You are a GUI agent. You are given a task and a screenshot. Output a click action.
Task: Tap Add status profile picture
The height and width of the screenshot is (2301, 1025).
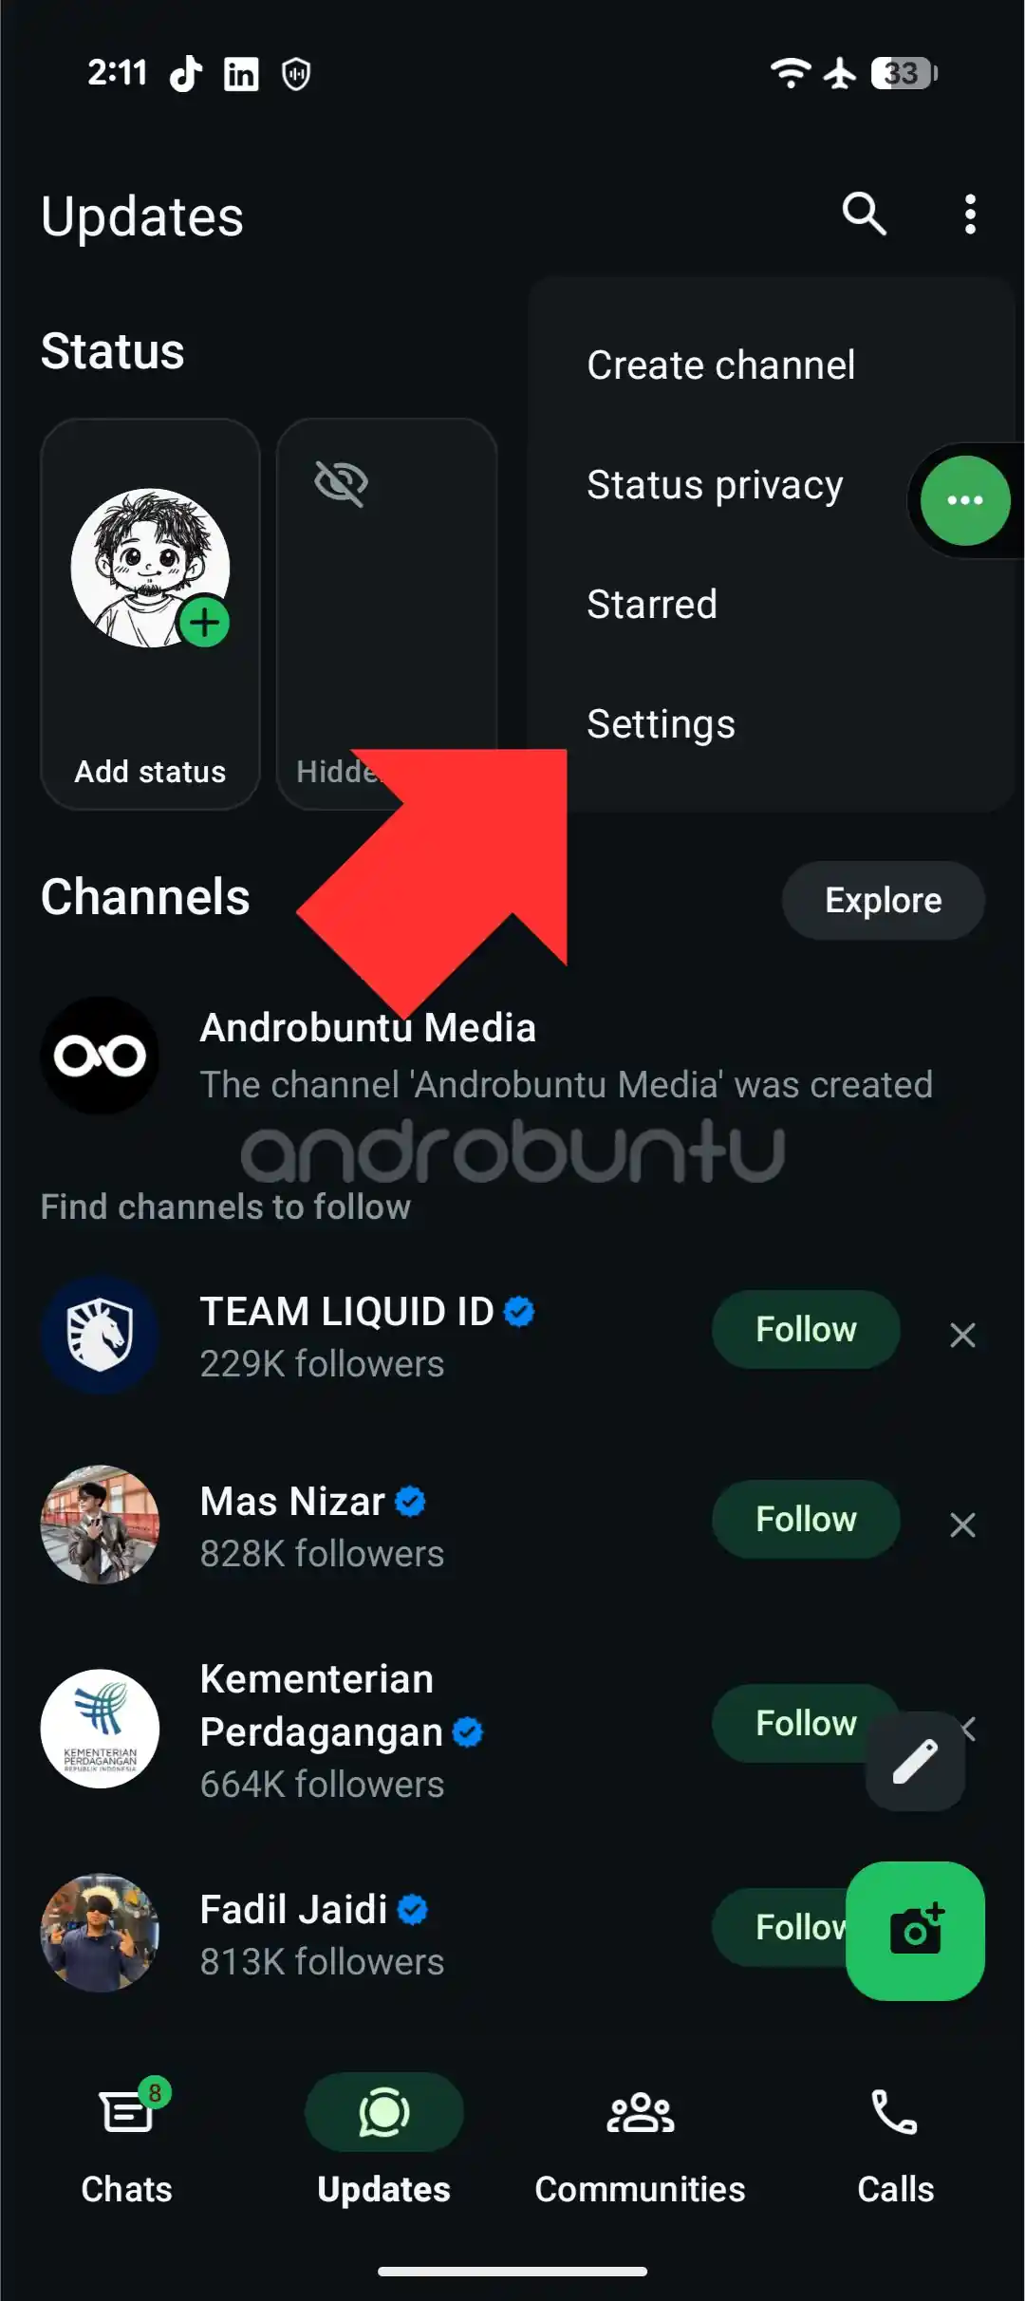click(x=150, y=568)
